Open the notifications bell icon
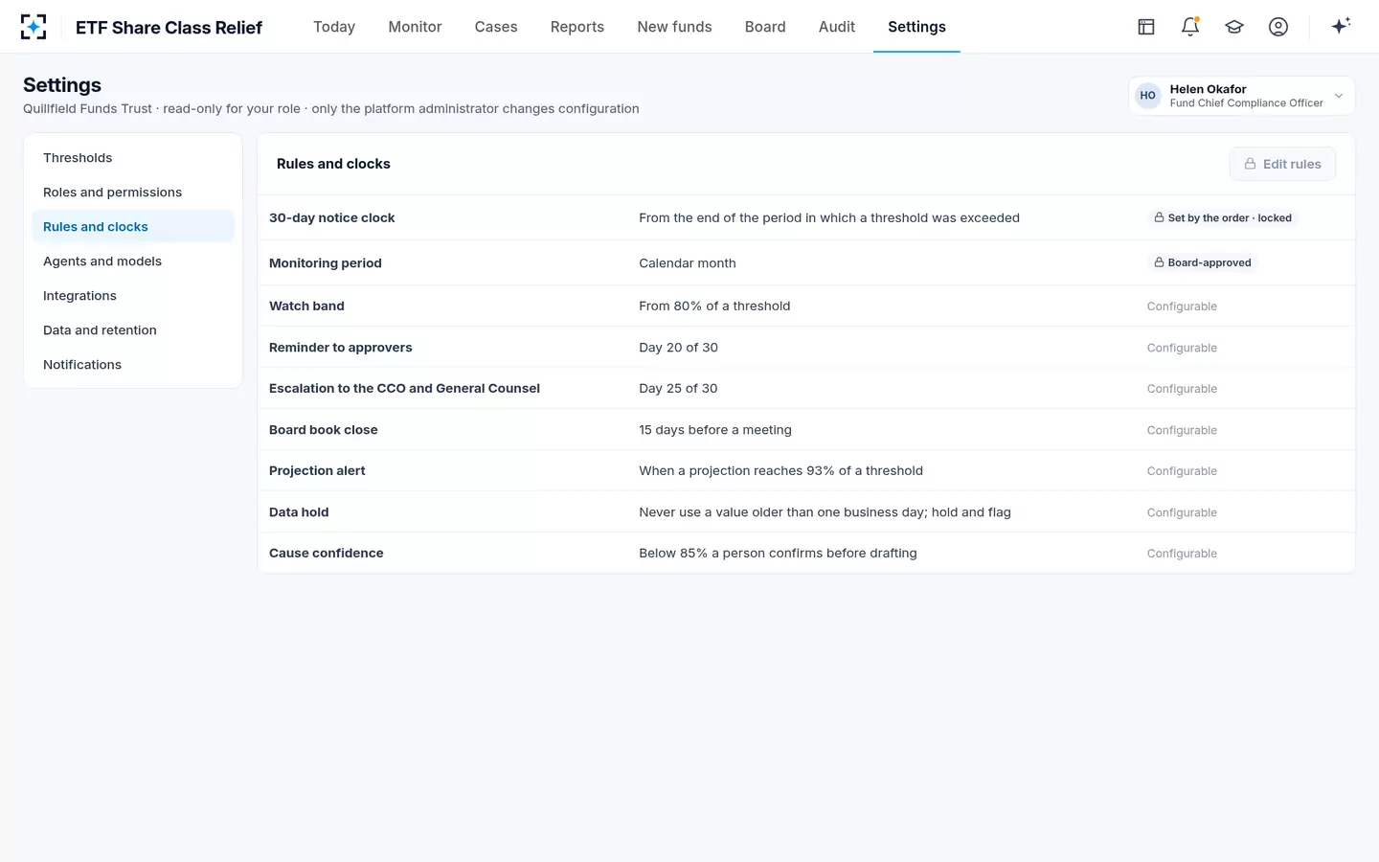Screen dimensions: 1379x862 (1190, 27)
